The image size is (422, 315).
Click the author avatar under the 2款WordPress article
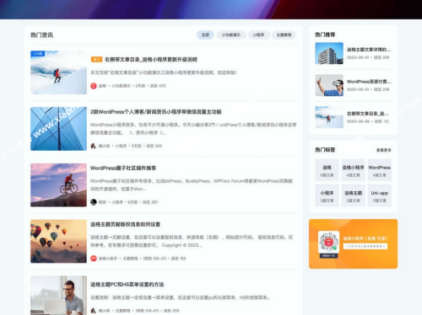coord(94,146)
